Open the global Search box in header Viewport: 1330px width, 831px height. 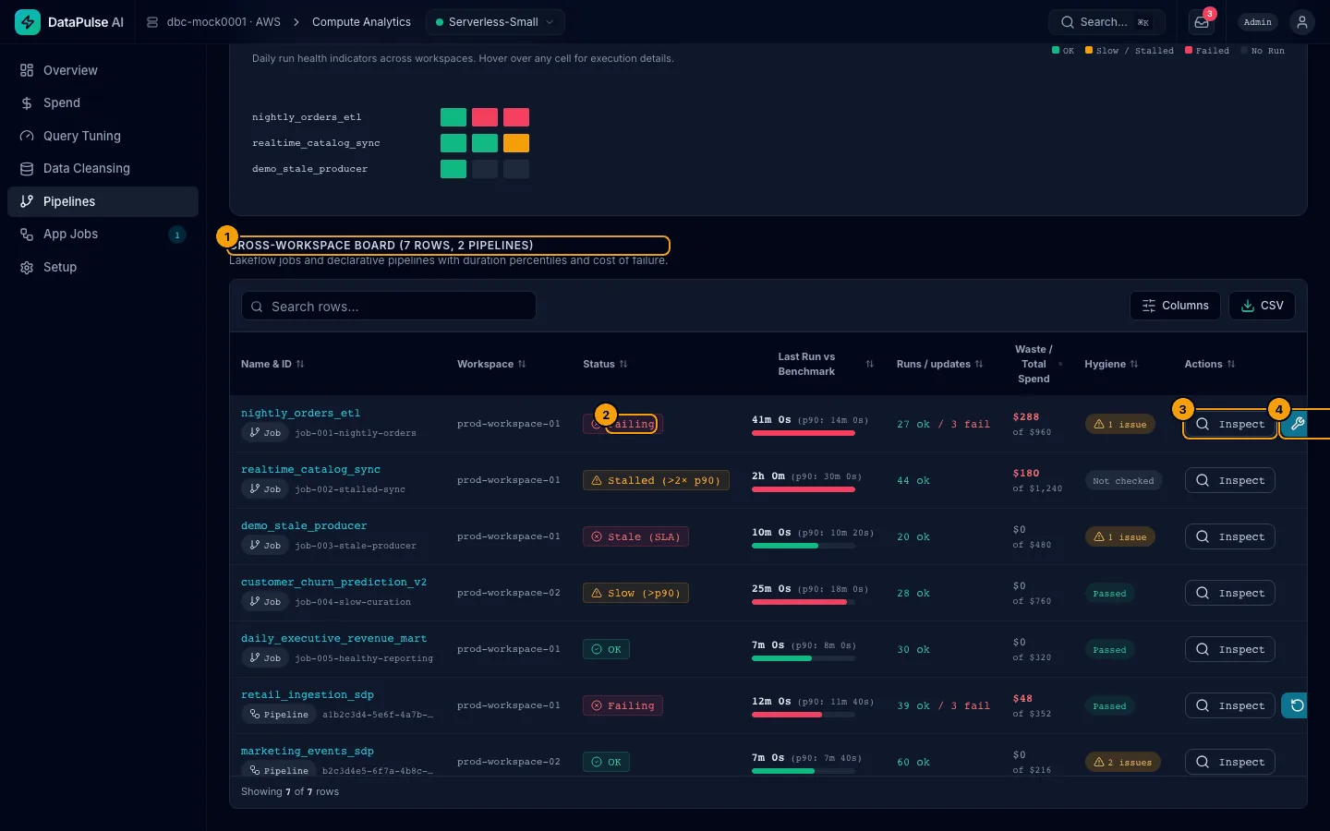(1106, 22)
